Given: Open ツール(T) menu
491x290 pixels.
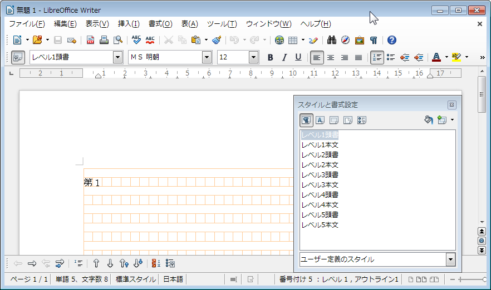Looking at the screenshot, I should pyautogui.click(x=222, y=24).
